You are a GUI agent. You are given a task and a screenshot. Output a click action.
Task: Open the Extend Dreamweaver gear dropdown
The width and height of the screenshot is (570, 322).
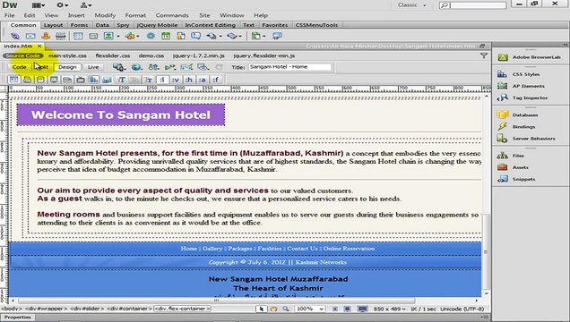coord(62,5)
